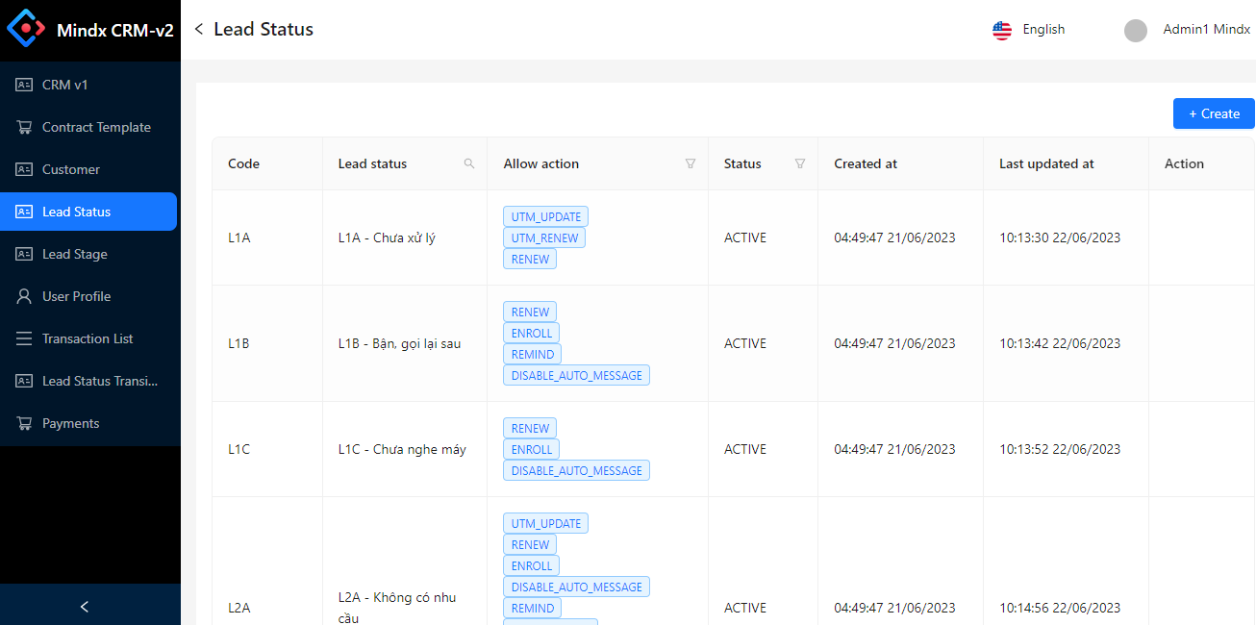Click the Transaction List lines icon

(24, 338)
